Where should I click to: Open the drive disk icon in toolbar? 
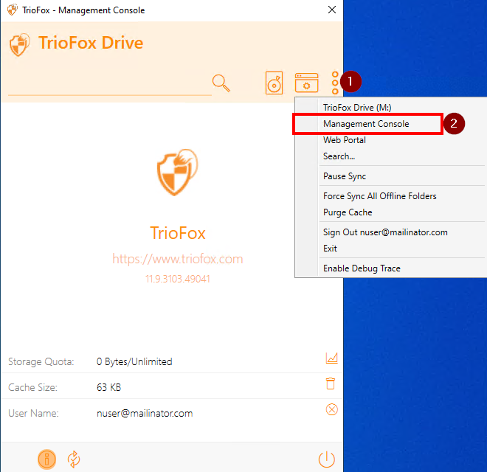click(x=274, y=83)
